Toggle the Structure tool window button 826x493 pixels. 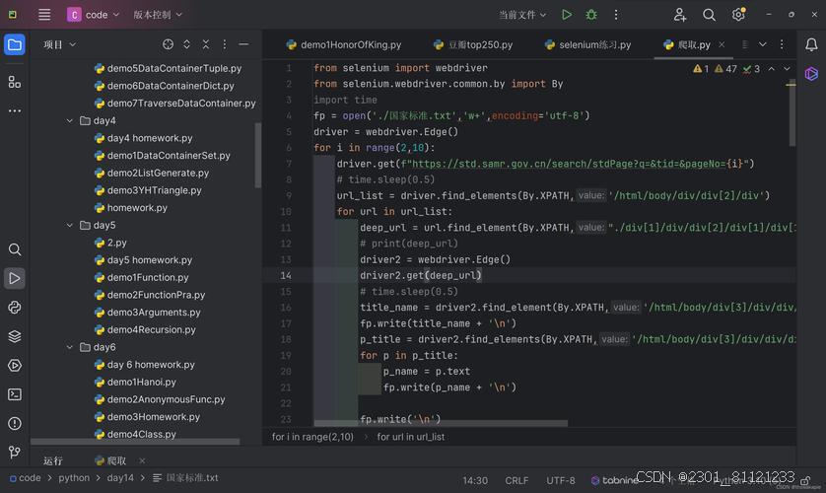(15, 82)
